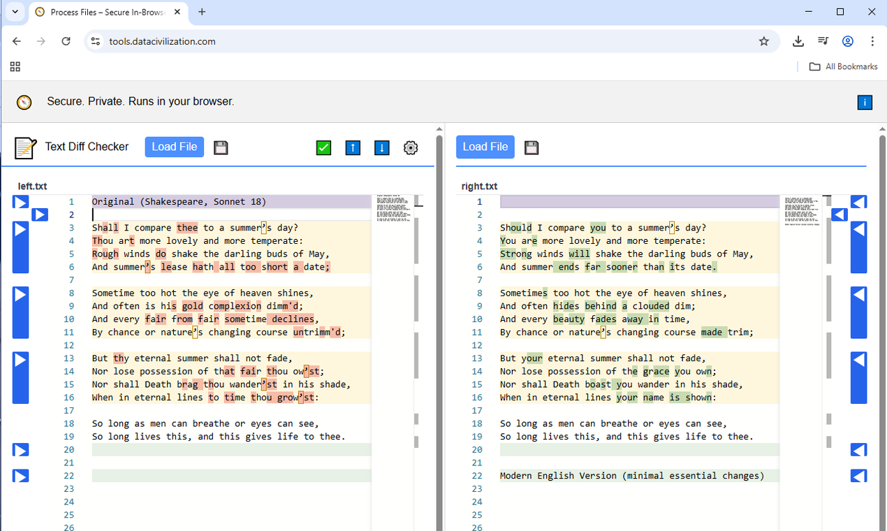The image size is (887, 531).
Task: Copy left lines 8-11 block to right
Action: click(20, 312)
